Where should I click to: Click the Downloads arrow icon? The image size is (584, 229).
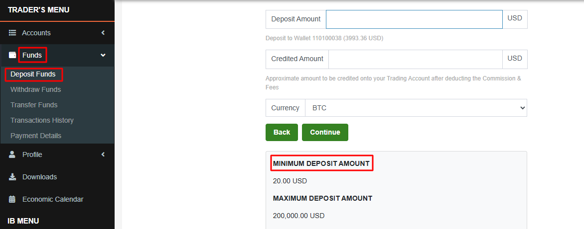[x=12, y=177]
